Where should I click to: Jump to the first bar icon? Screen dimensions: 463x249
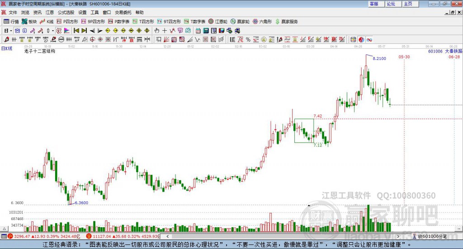(76, 31)
